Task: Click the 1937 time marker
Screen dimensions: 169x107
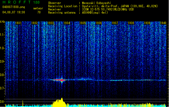Action: (115, 23)
